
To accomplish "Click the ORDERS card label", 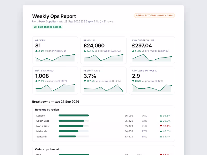I will click(40, 41).
